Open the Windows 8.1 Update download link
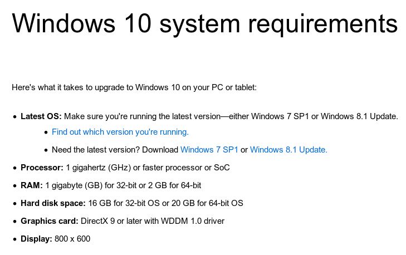 click(x=288, y=150)
